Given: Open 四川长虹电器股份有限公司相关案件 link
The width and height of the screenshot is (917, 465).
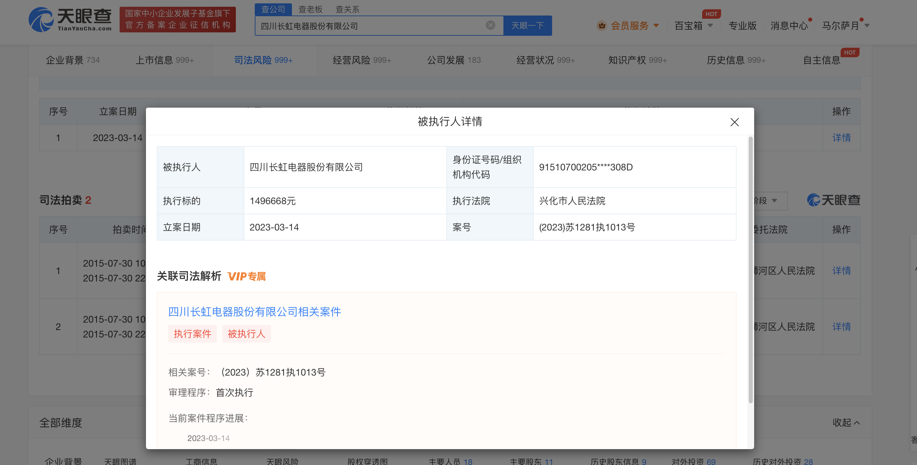Looking at the screenshot, I should point(254,312).
